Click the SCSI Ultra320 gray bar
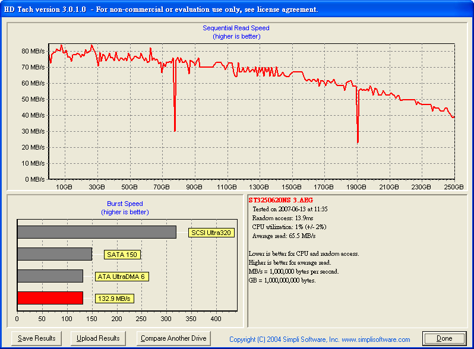Viewport: 474px width, 349px height. point(97,232)
